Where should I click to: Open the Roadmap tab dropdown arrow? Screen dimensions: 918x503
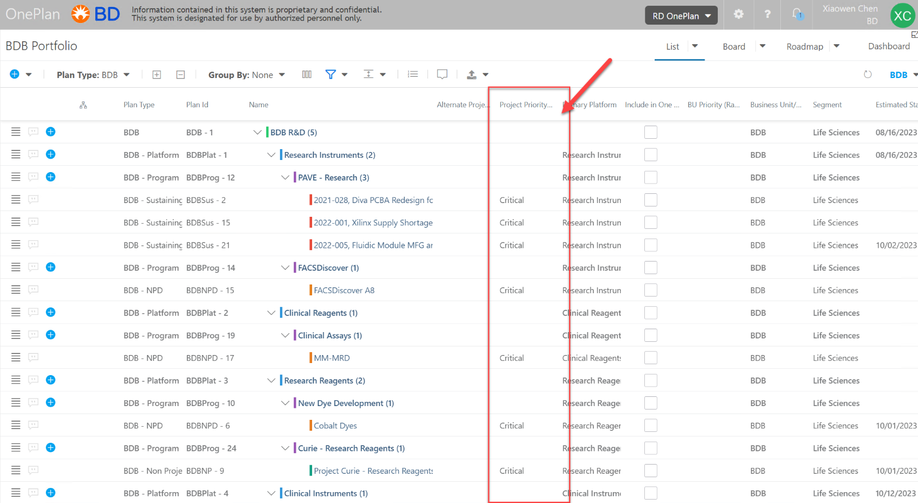[x=837, y=46]
